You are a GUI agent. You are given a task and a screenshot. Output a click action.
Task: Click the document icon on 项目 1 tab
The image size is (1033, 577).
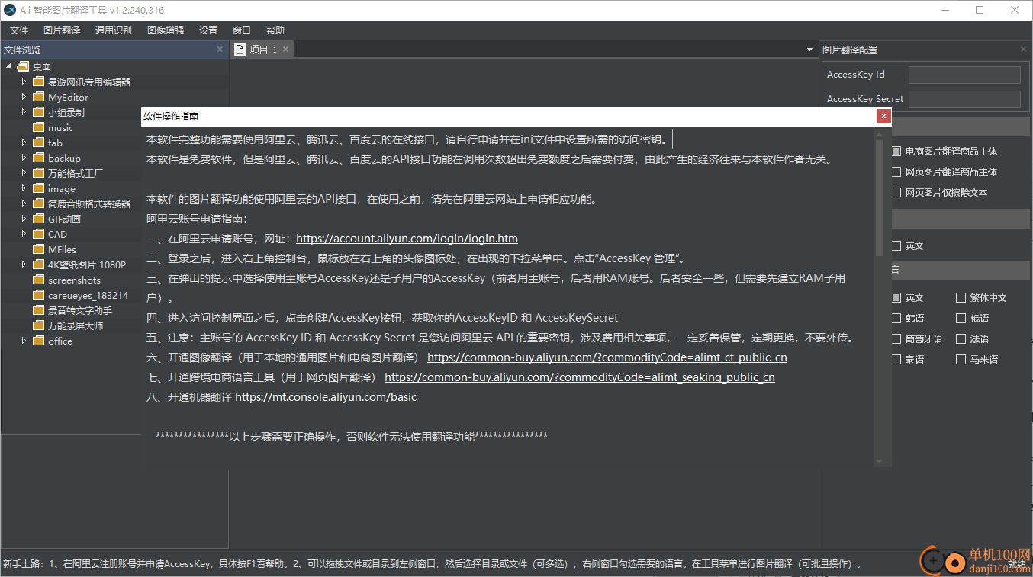239,50
